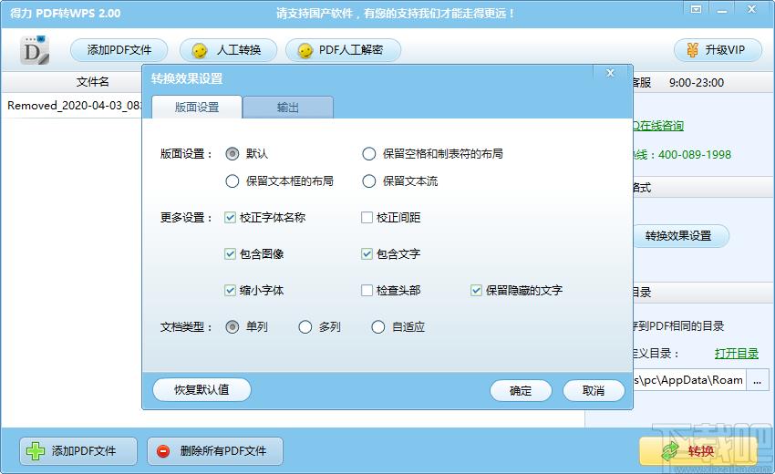Click top toolbar 添加PDF文件 button
The width and height of the screenshot is (775, 474).
coord(119,50)
